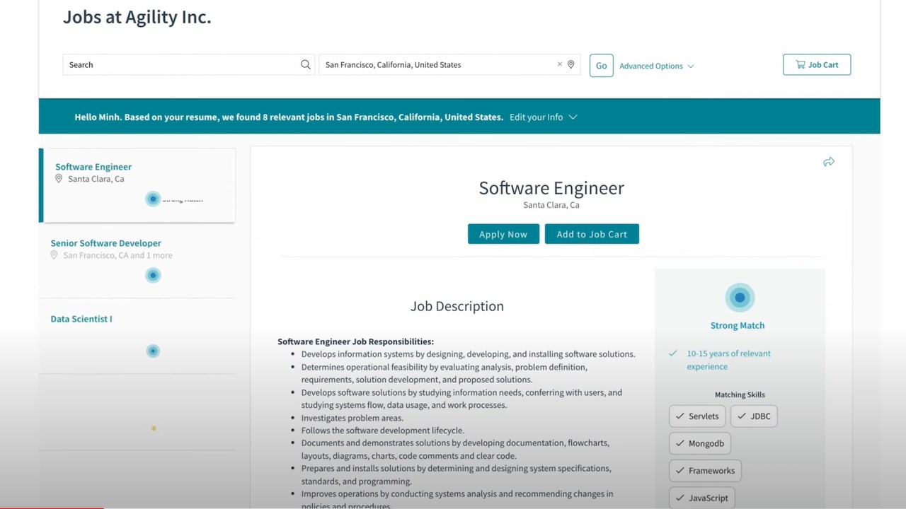The image size is (906, 509).
Task: Toggle the JDBC matching skill chip
Action: (x=753, y=416)
